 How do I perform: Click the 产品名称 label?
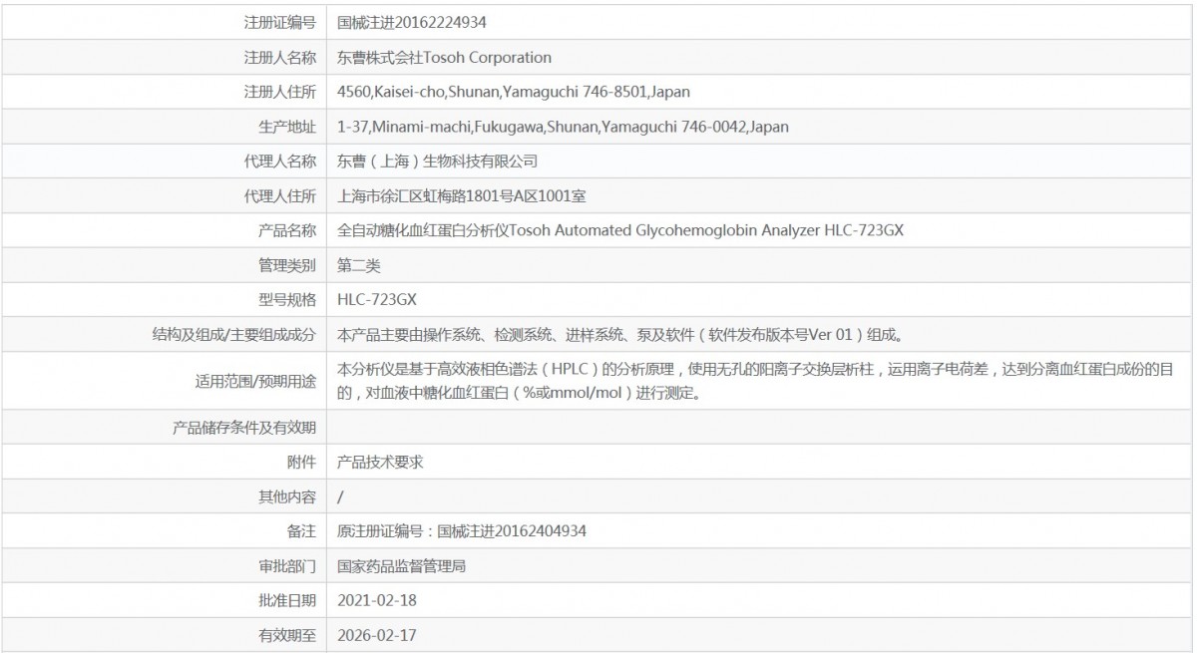pyautogui.click(x=287, y=231)
